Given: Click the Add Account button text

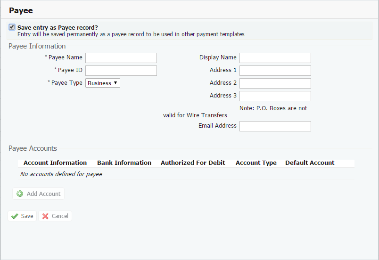Looking at the screenshot, I should pyautogui.click(x=43, y=194).
